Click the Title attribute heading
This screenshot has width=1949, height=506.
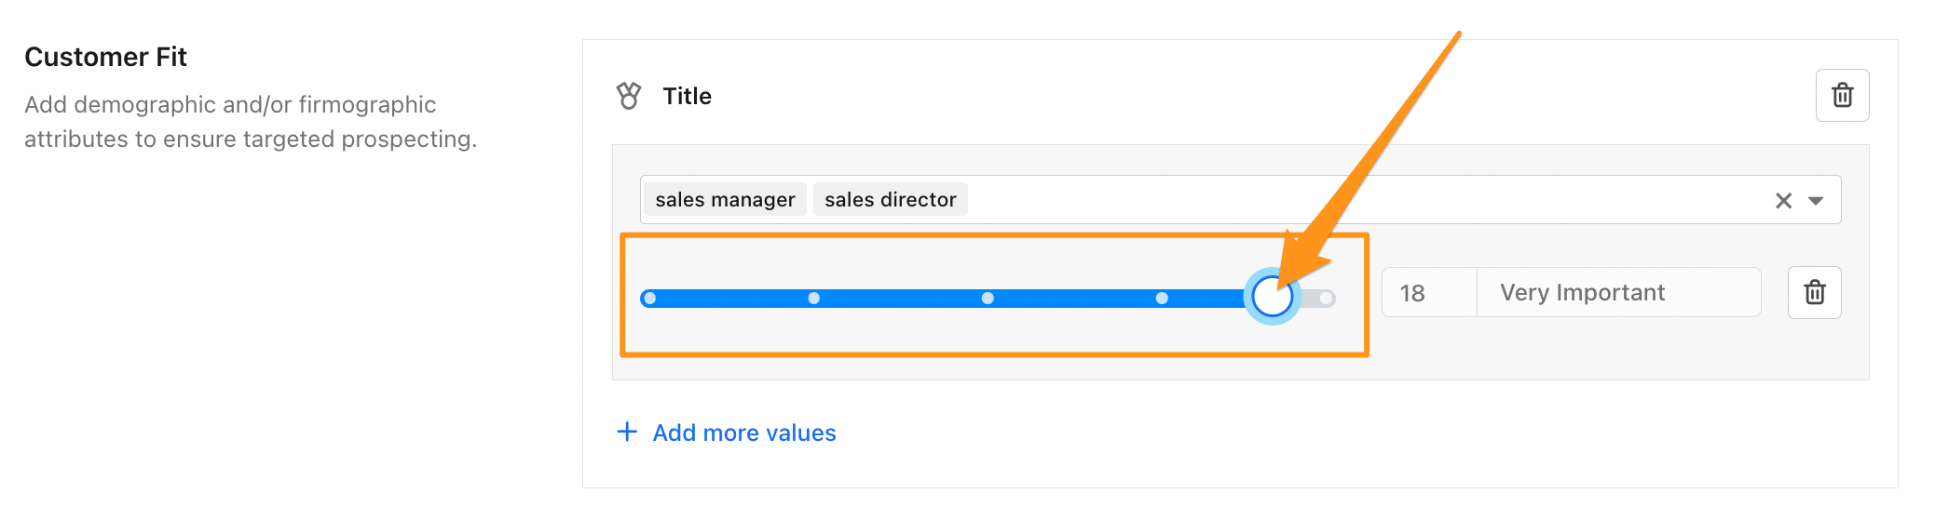(x=687, y=97)
